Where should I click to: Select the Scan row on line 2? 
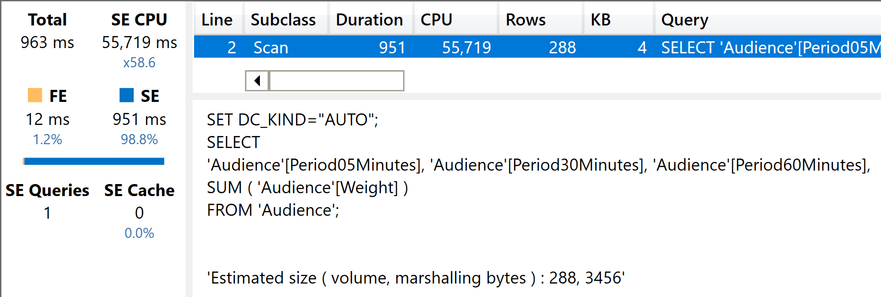(270, 48)
